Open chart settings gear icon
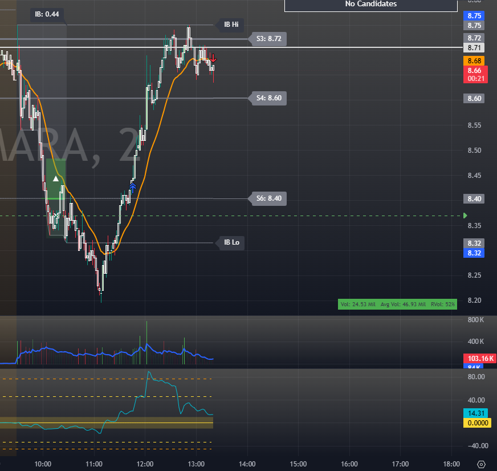This screenshot has height=471, width=497. pos(481,464)
